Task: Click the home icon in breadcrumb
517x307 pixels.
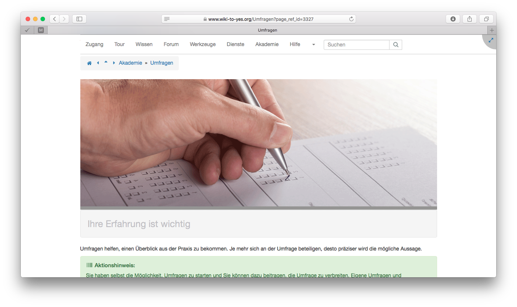Action: pos(89,63)
